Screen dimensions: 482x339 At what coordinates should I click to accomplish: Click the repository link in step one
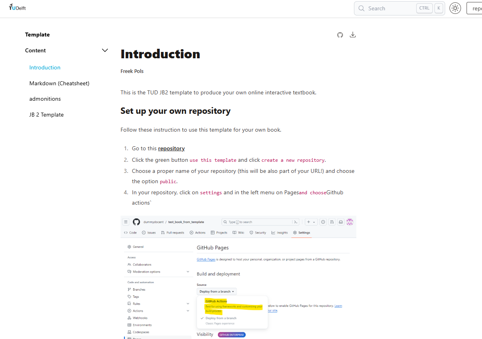pyautogui.click(x=171, y=148)
